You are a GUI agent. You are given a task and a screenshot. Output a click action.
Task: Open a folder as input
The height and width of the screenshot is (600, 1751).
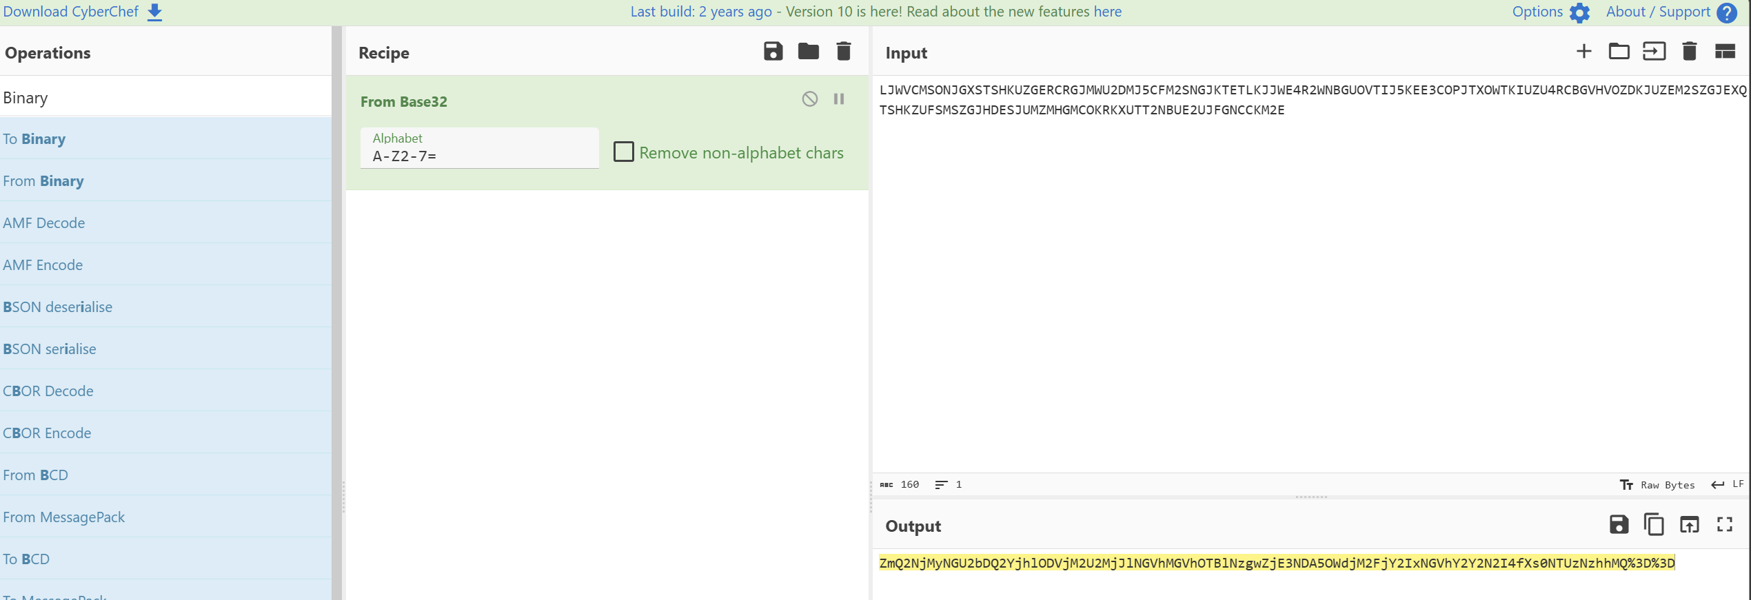tap(1619, 52)
